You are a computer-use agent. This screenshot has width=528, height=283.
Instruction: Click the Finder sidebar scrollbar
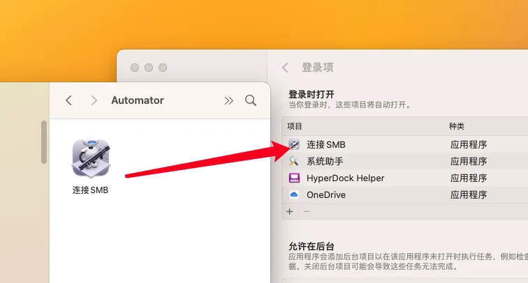44,142
